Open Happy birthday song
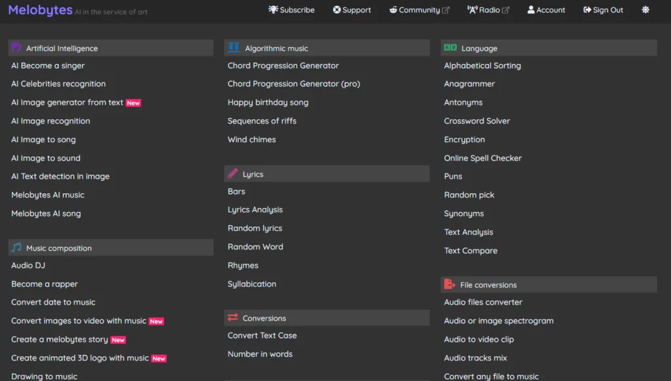The image size is (671, 381). (268, 102)
